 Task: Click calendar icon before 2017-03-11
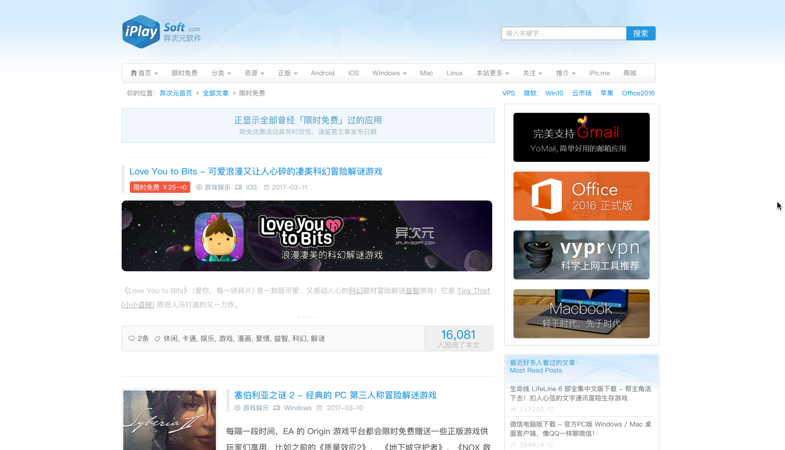[x=267, y=187]
